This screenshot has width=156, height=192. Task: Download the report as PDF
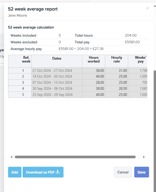pyautogui.click(x=43, y=172)
